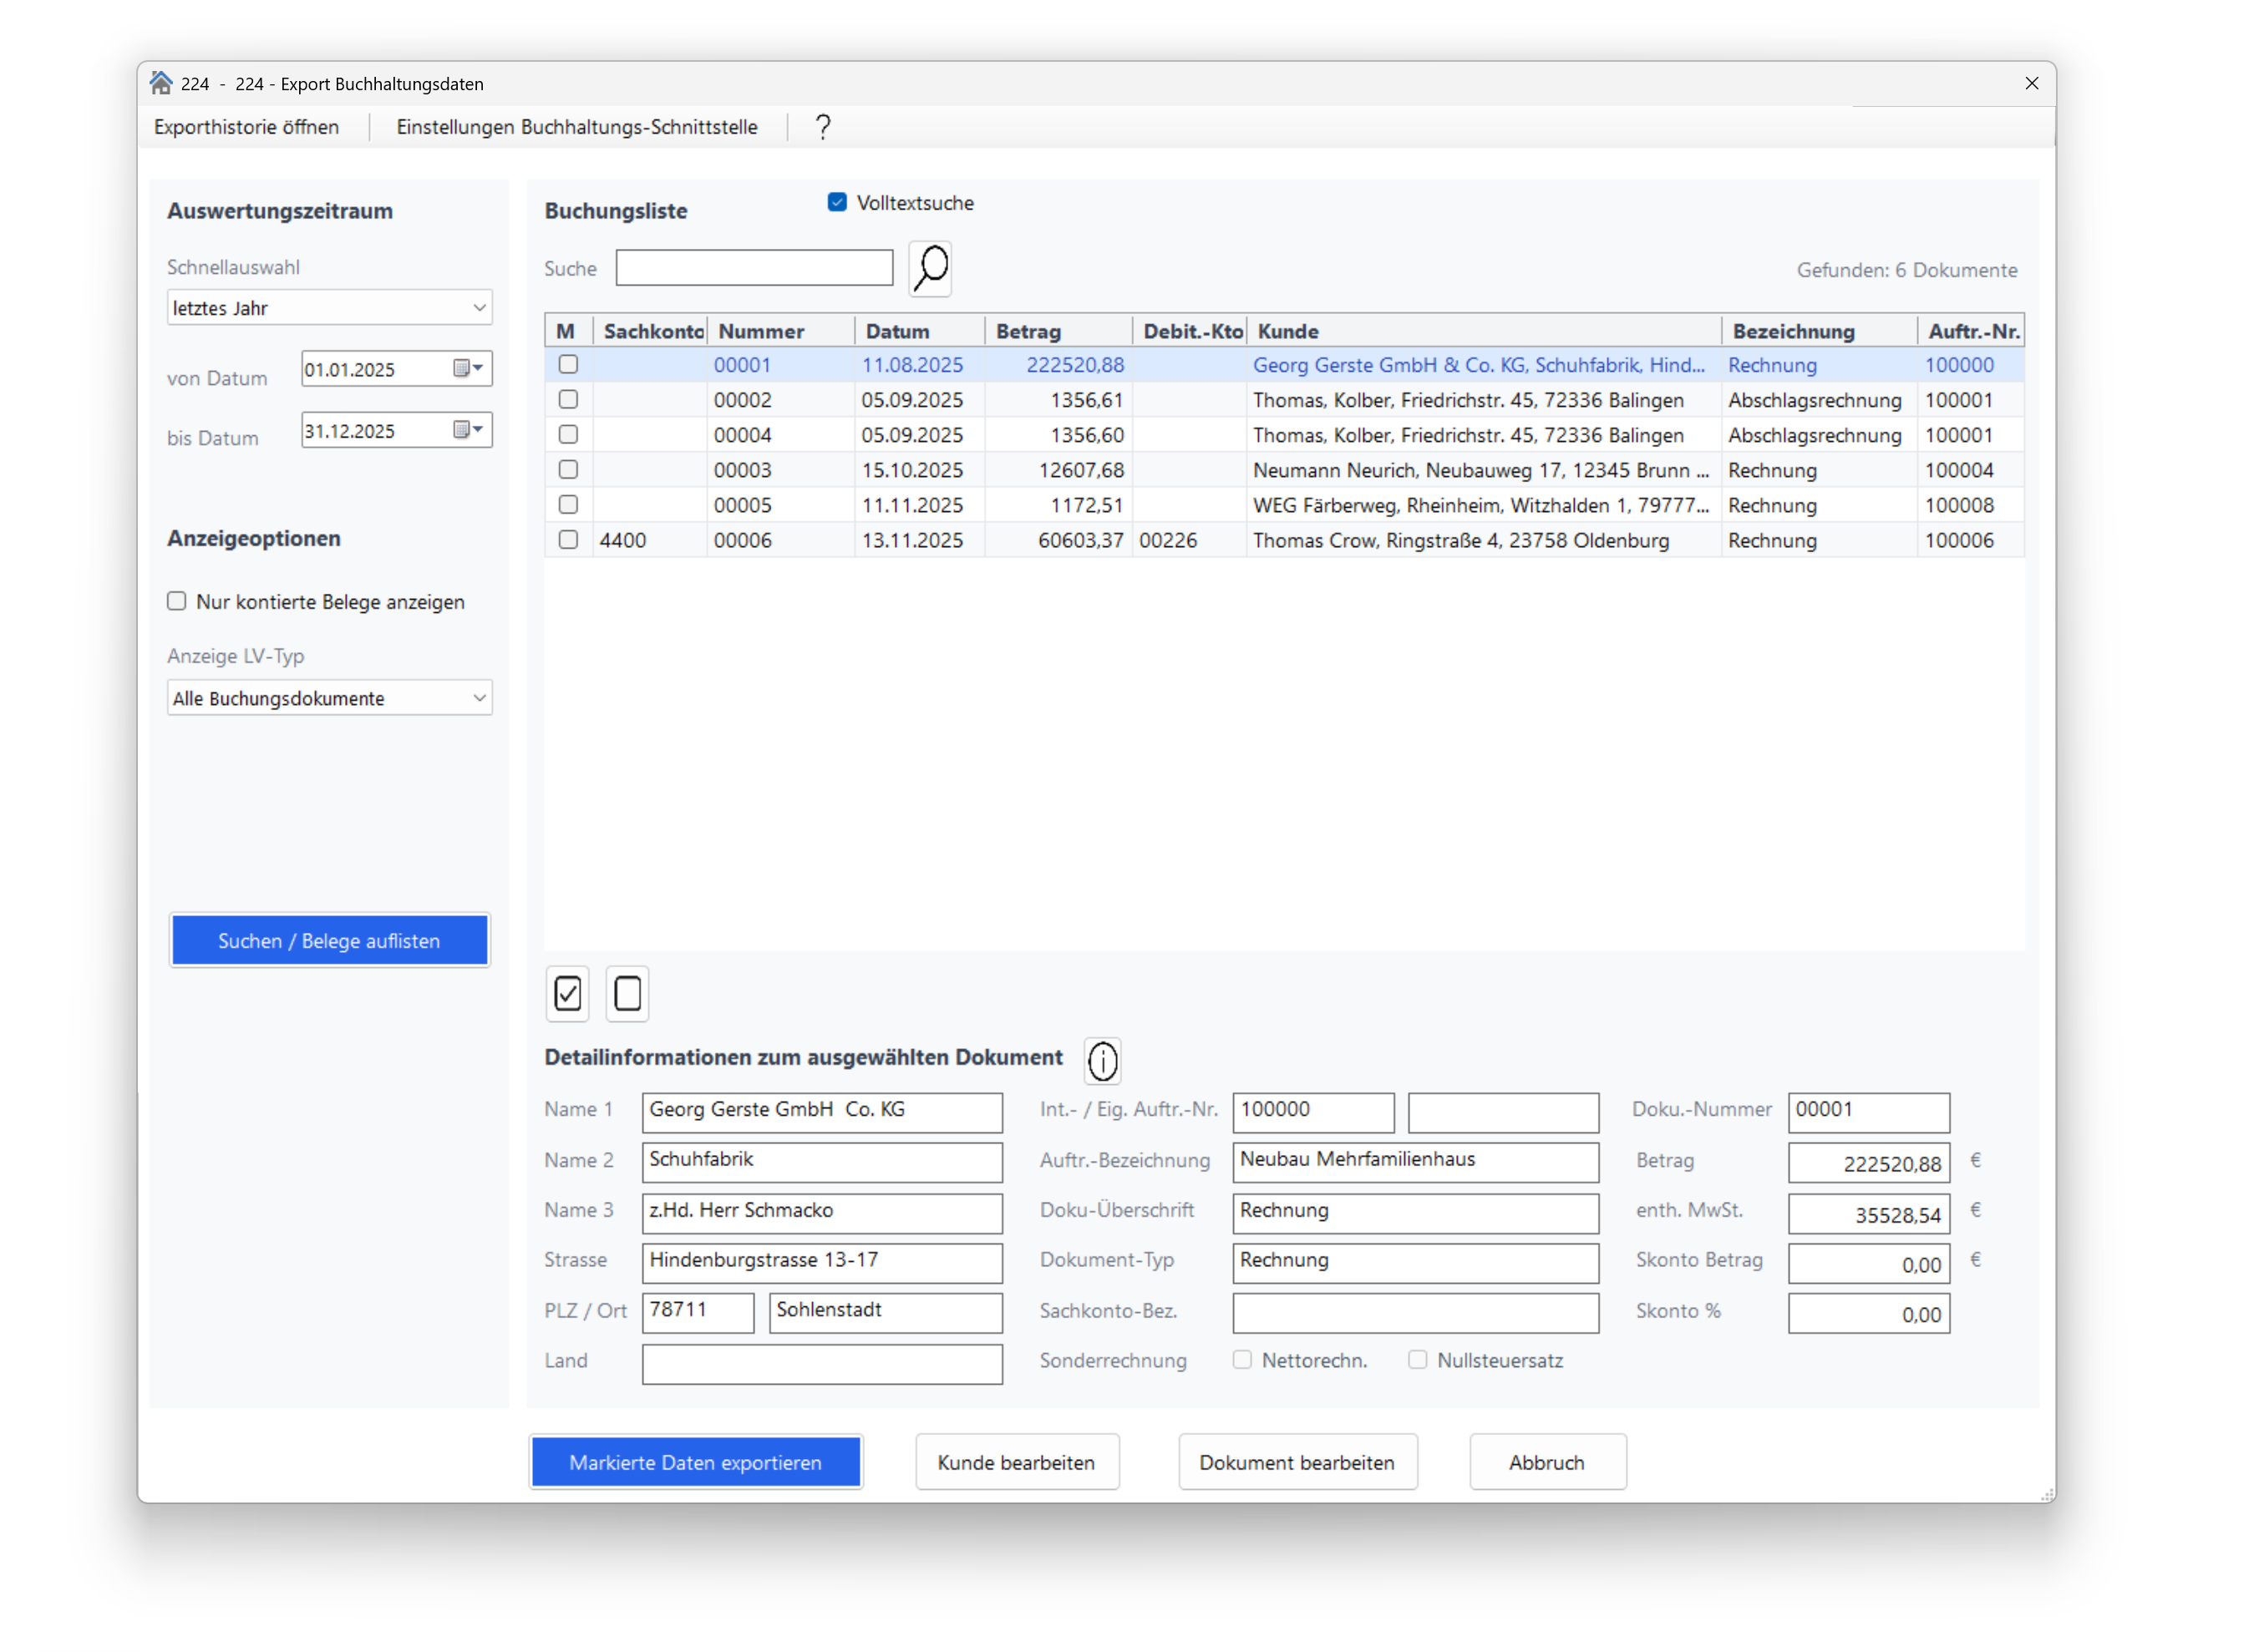
Task: Open the von Datum calendar picker
Action: tap(467, 368)
